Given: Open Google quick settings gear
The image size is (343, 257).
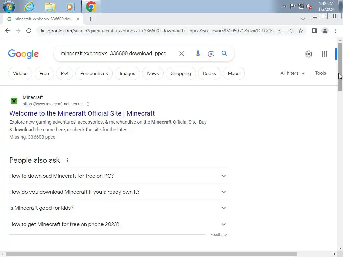Looking at the screenshot, I should coord(308,54).
